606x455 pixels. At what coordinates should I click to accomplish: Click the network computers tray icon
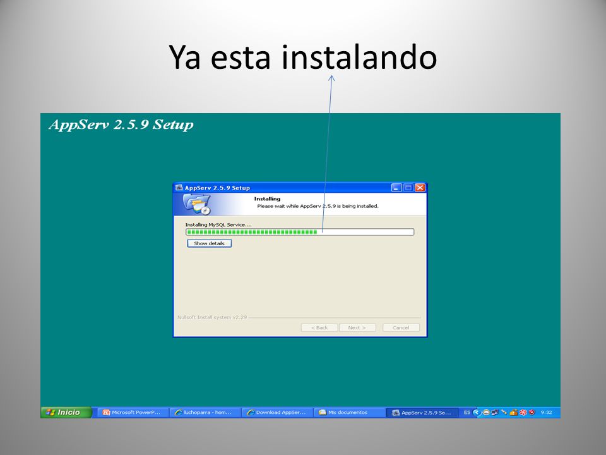coord(495,413)
